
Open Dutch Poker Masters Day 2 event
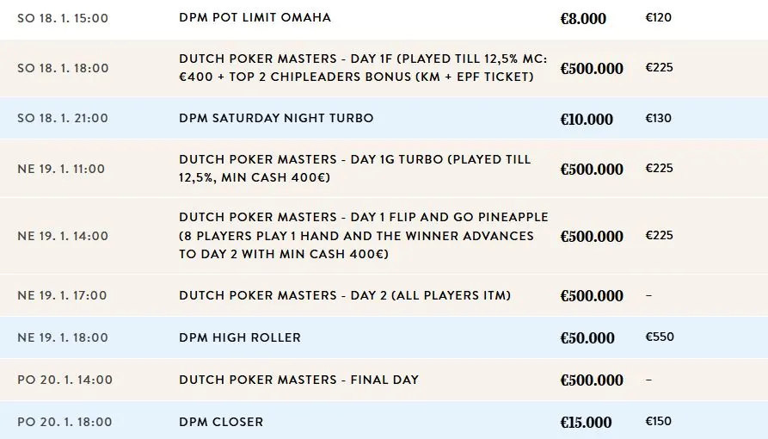[x=345, y=295]
